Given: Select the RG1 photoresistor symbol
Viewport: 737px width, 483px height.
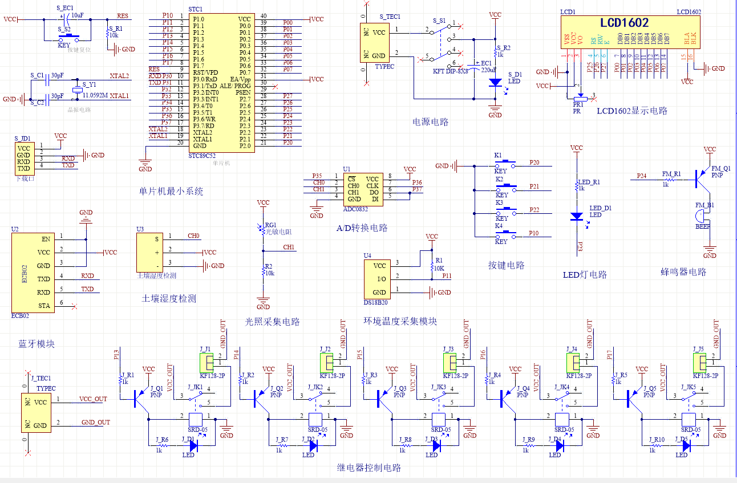Looking at the screenshot, I should pos(263,230).
